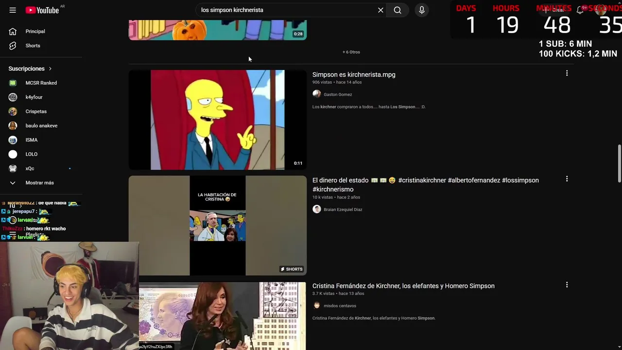Click LOLO white avatar icon
Screen dimensions: 622x350
point(13,154)
